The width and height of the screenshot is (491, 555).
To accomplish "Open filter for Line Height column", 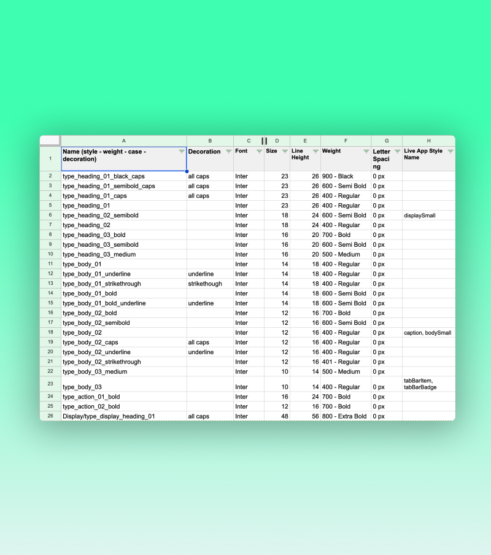I will tap(315, 152).
